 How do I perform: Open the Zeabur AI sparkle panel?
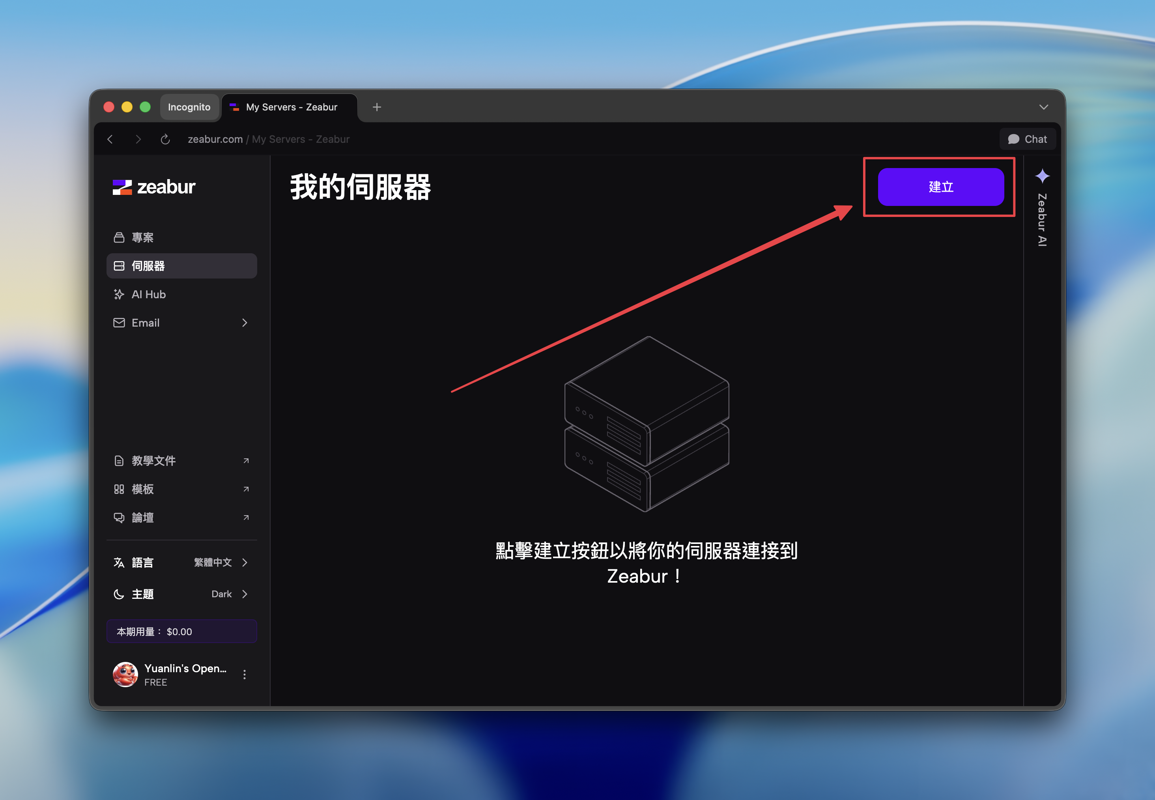click(1042, 176)
